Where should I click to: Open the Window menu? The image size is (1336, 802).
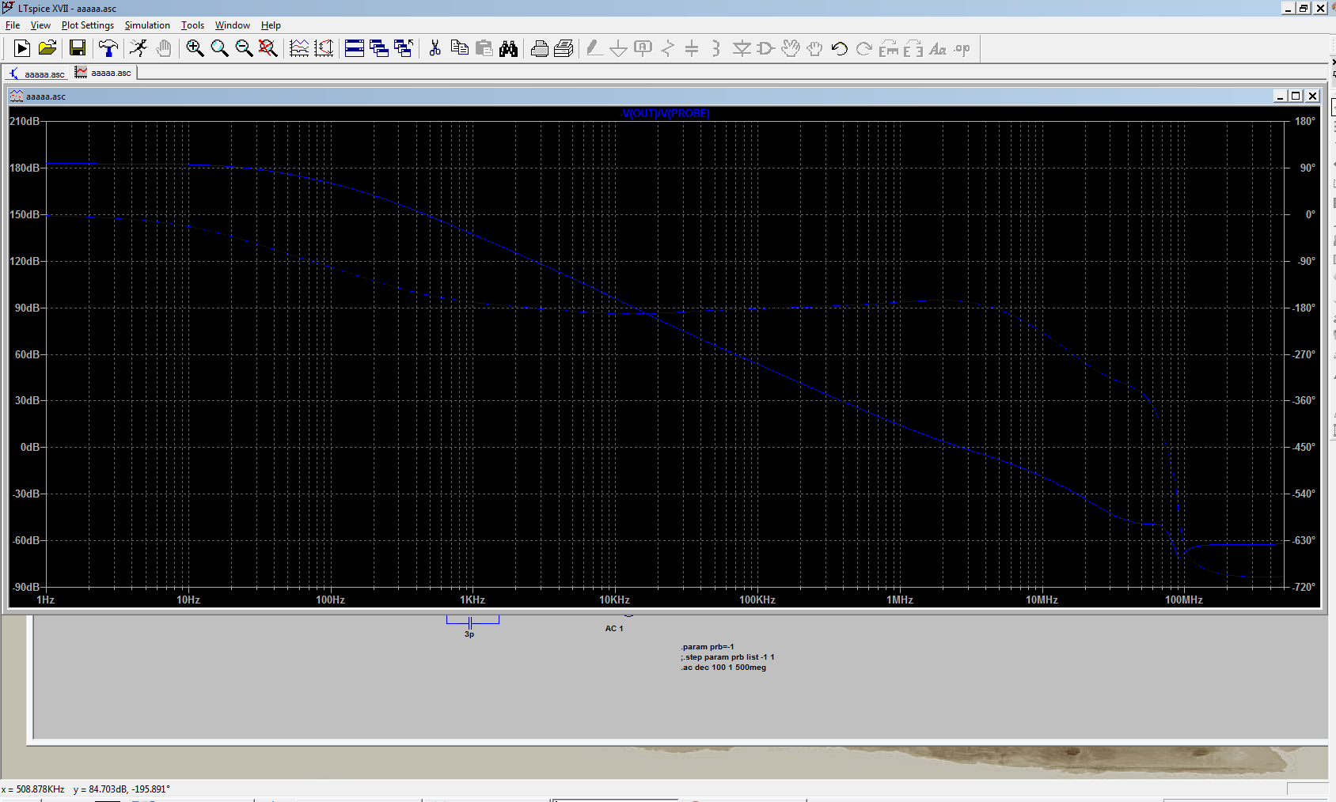[x=233, y=25]
